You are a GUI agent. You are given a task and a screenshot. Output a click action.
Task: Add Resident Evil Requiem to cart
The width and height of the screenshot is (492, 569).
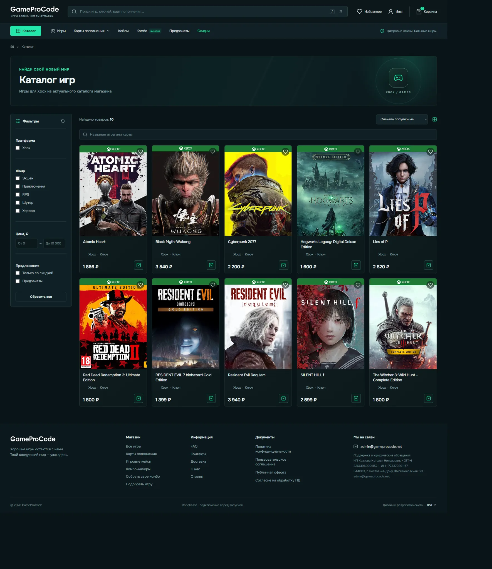pos(283,398)
